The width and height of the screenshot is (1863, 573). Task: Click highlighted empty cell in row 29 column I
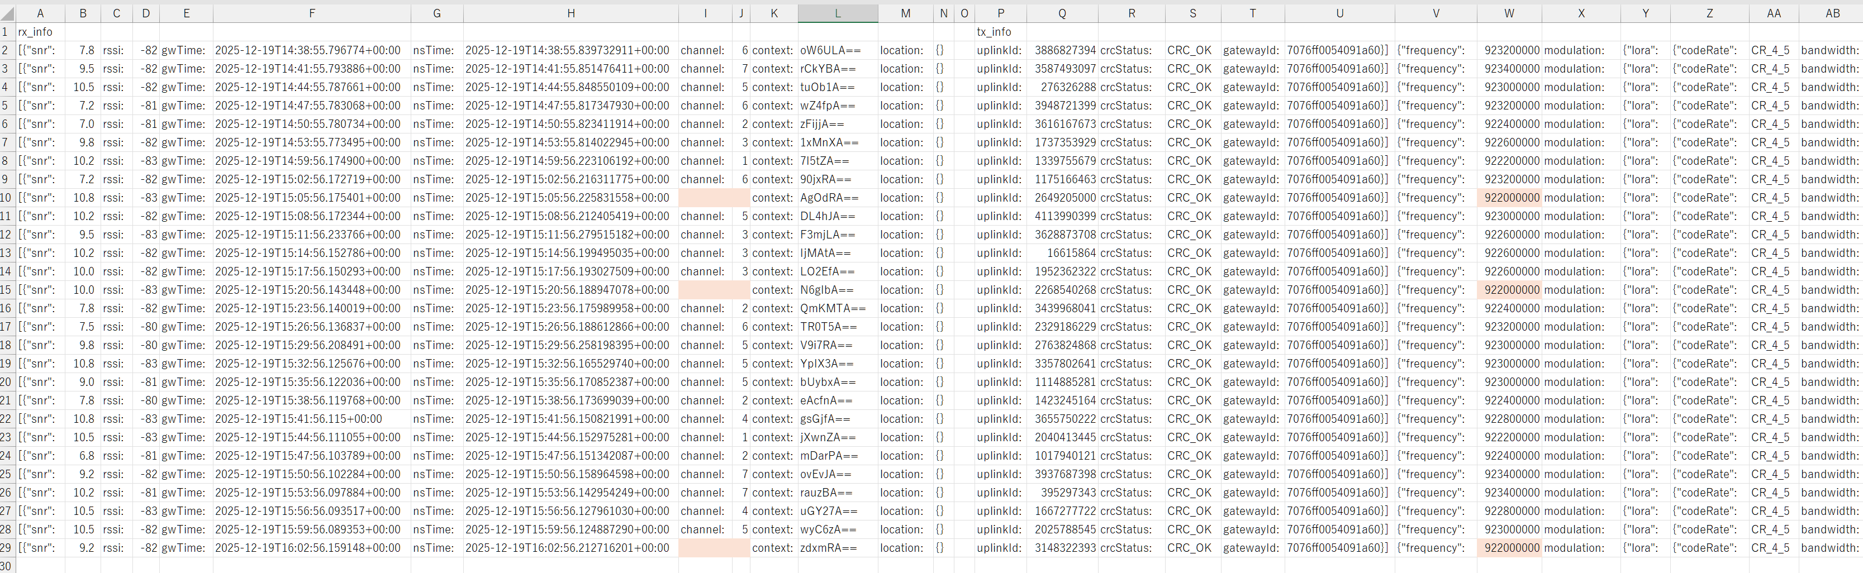click(x=713, y=548)
